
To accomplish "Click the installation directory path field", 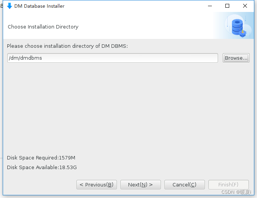I will (113, 58).
